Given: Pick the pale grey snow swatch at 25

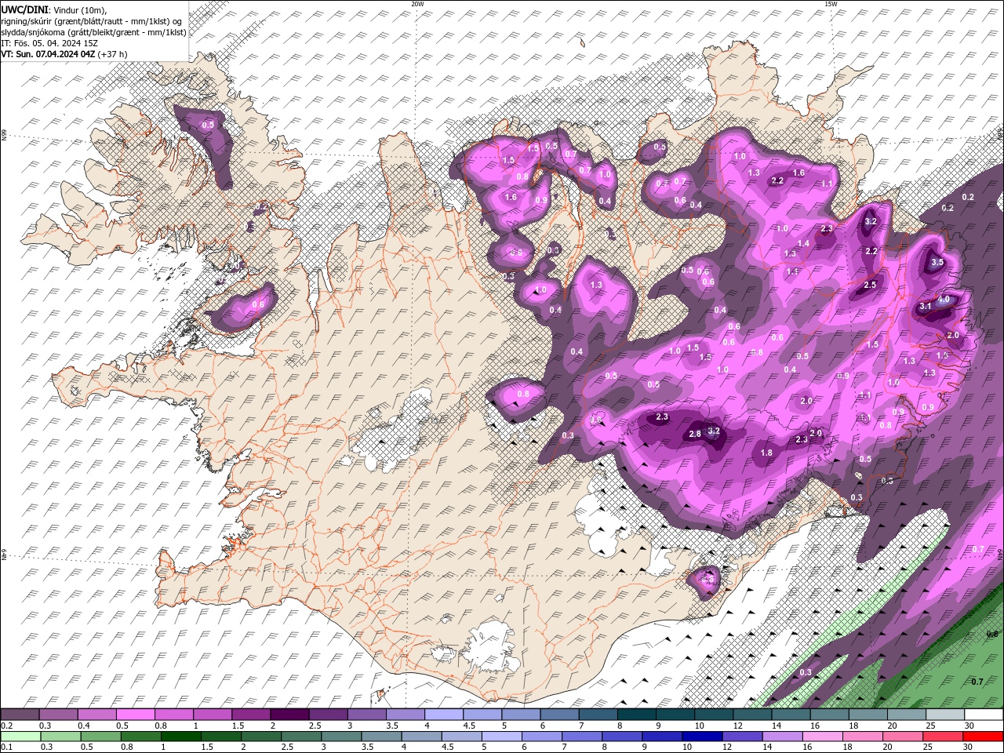Looking at the screenshot, I should coord(945,715).
